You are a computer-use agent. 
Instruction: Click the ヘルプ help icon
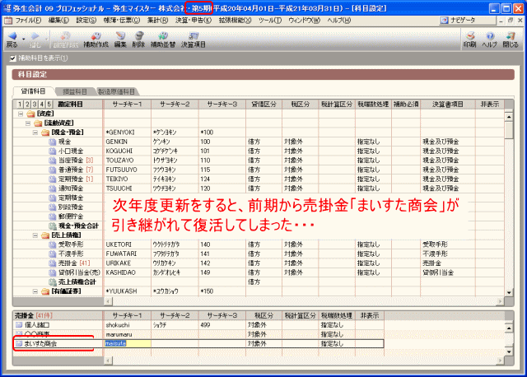click(x=490, y=36)
